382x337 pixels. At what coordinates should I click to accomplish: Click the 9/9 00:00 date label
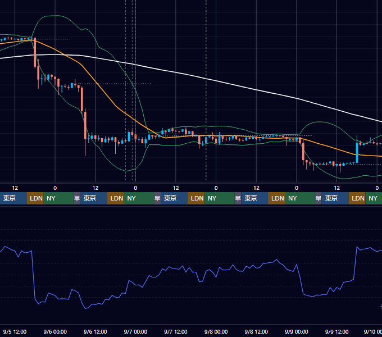click(297, 331)
